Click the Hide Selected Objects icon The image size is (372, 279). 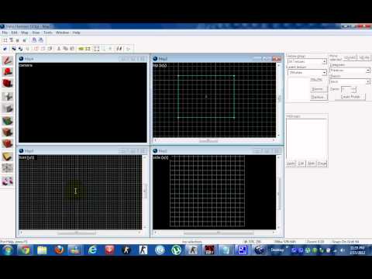(36, 49)
